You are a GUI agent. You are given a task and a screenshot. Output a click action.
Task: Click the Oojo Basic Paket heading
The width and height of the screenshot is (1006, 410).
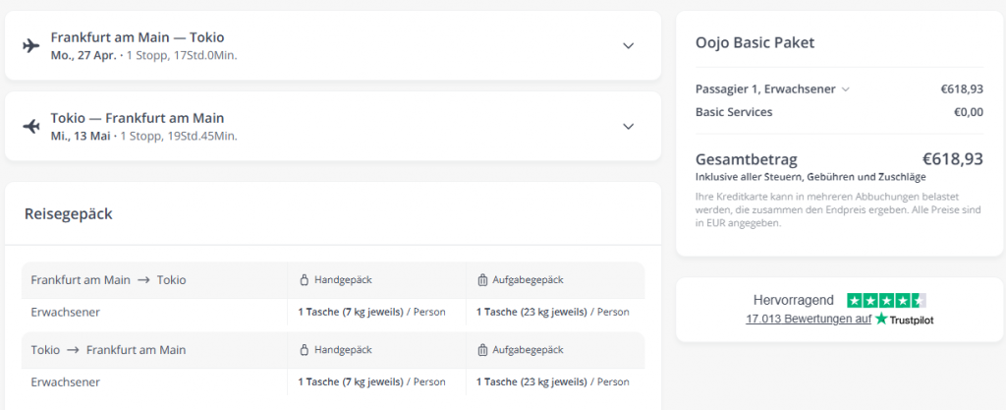click(754, 43)
